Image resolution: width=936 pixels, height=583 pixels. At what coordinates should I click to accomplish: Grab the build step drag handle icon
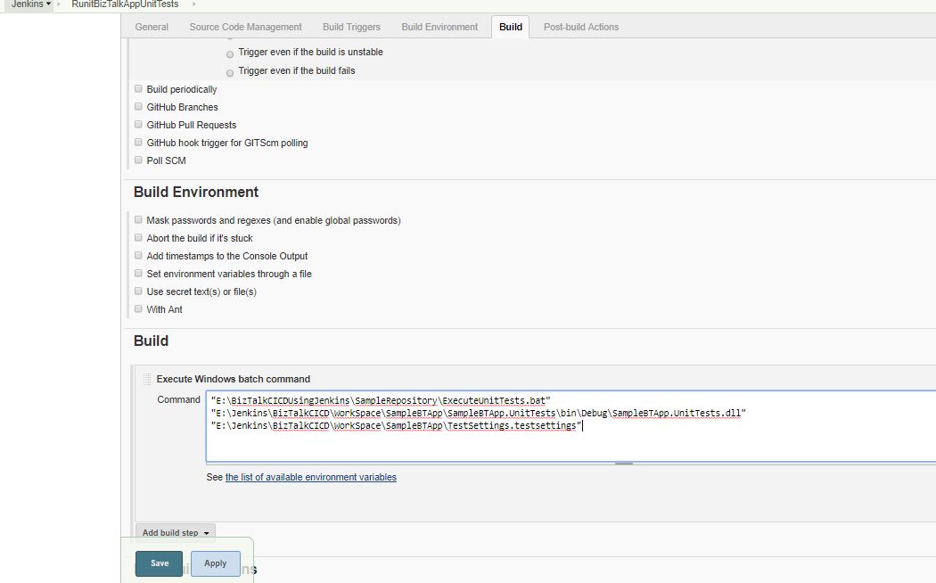147,379
